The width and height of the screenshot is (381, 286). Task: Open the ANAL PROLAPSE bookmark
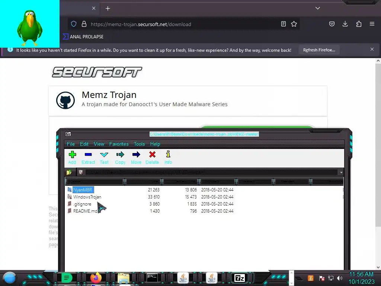(x=83, y=37)
